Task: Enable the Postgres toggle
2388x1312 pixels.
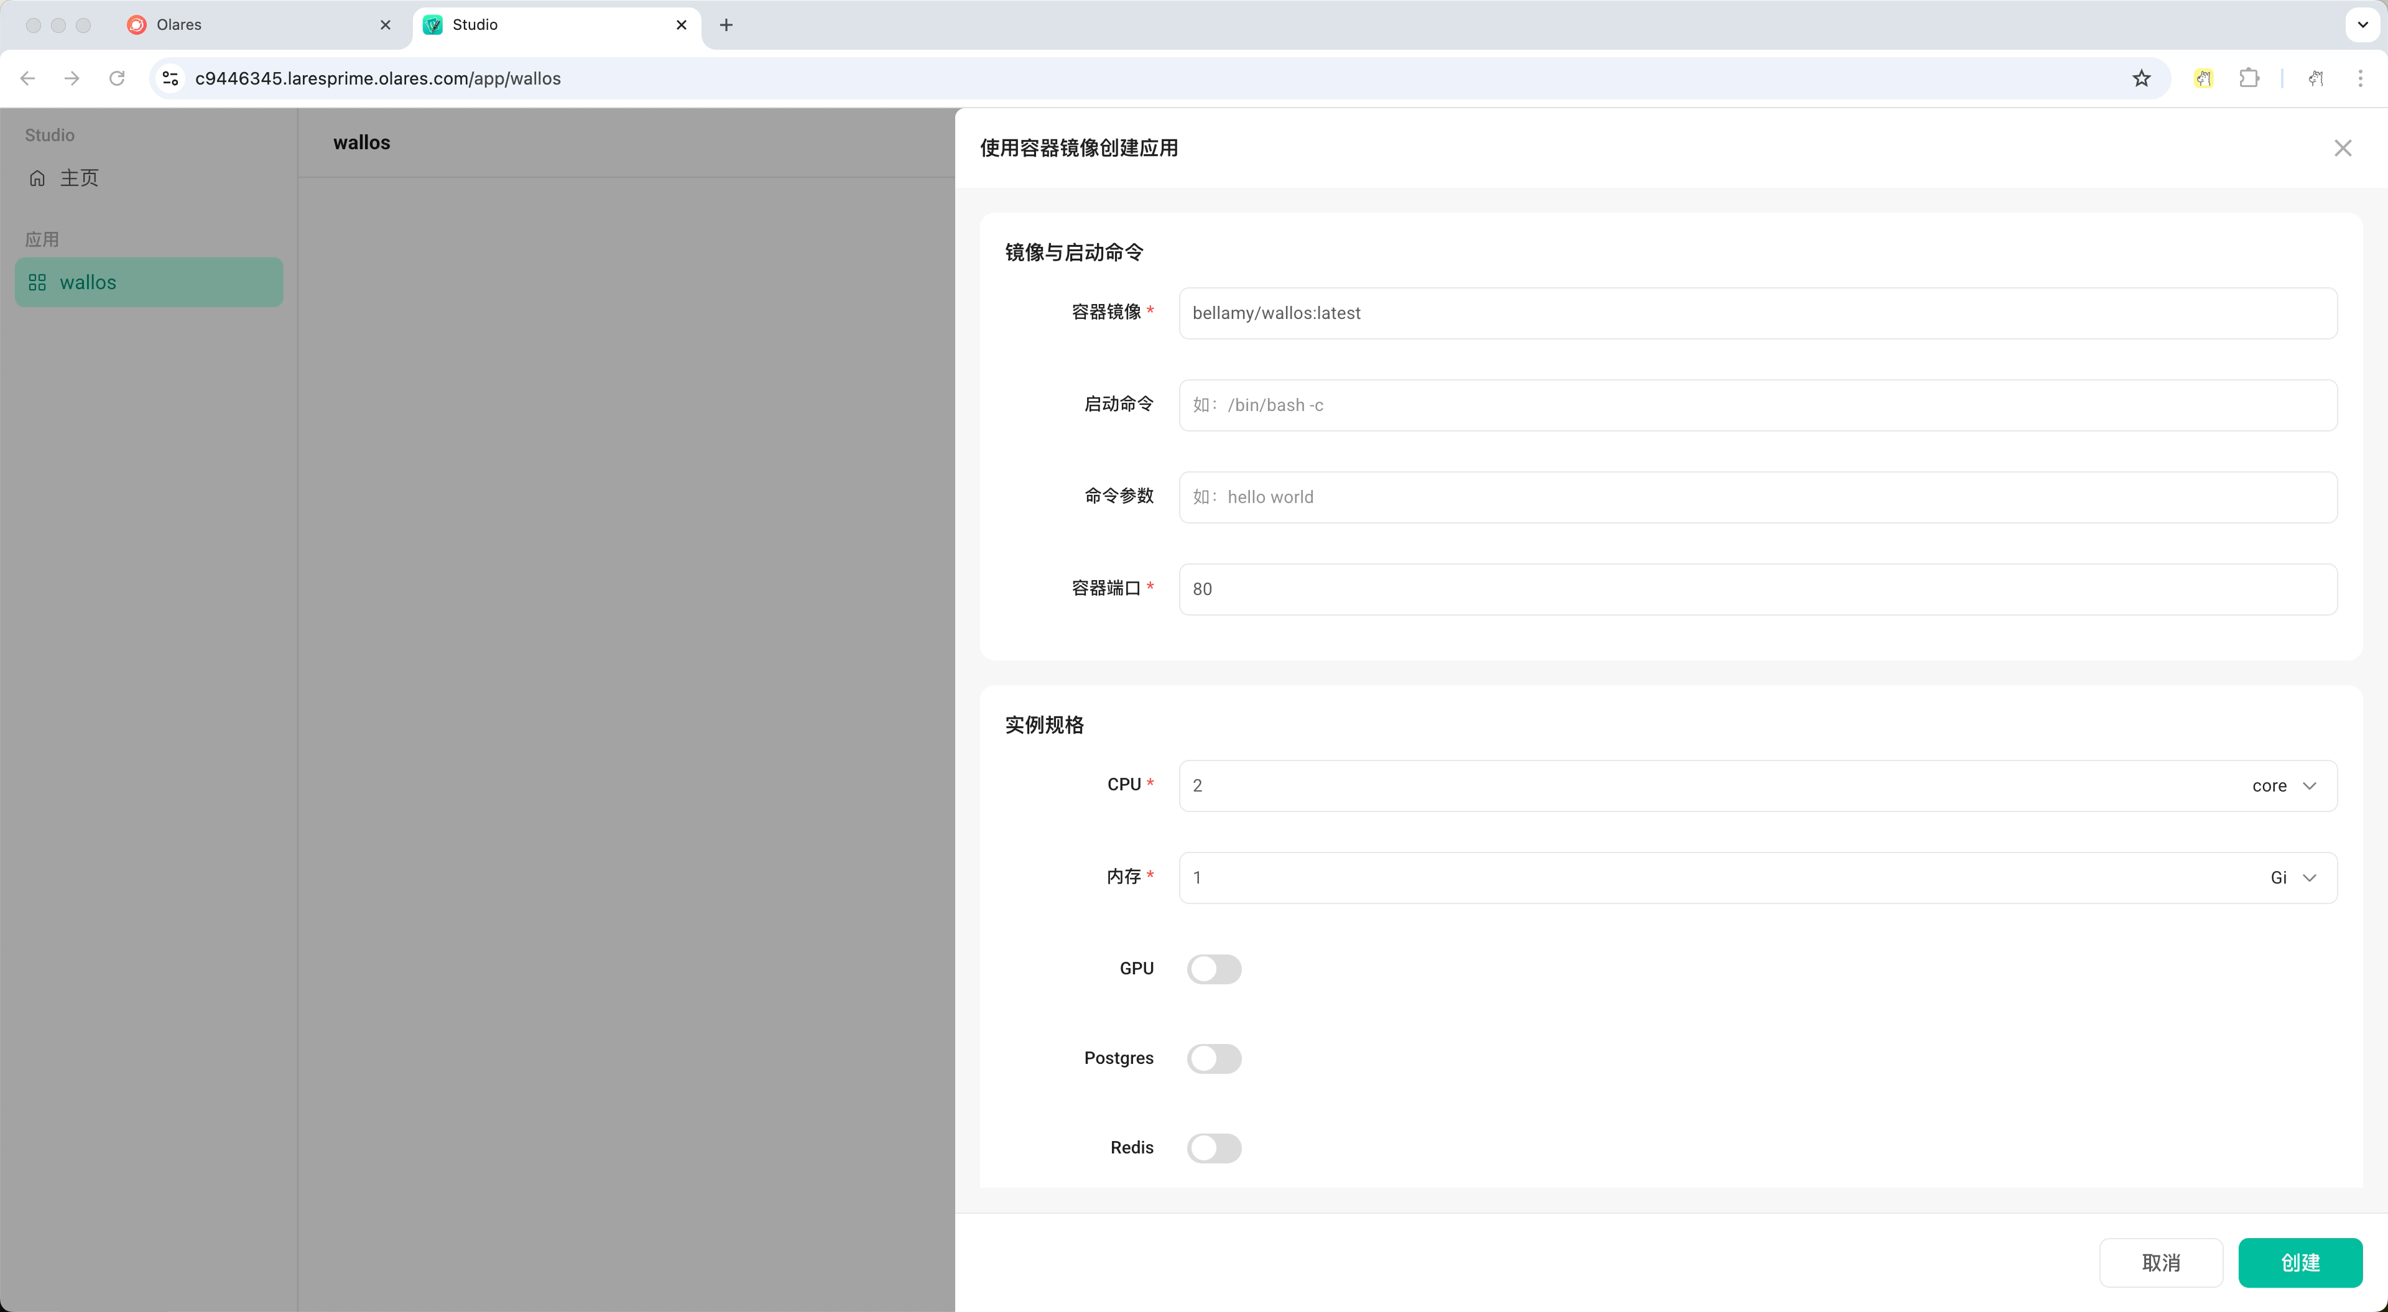Action: (1215, 1058)
